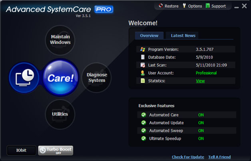The width and height of the screenshot is (251, 161).
Task: Click the scheduled care clock-monitor icon
Action: coord(24,78)
